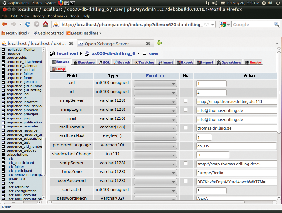
Task: Enable Null checkbox for mailDomain field
Action: pos(186,127)
